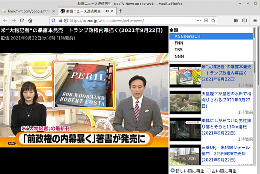Select 新しい順に再生 radio button
The width and height of the screenshot is (260, 174).
pyautogui.click(x=172, y=171)
